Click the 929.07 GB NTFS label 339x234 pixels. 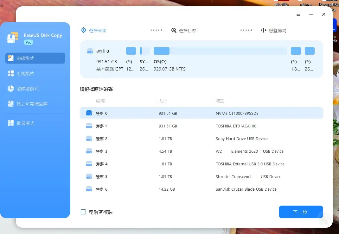169,69
